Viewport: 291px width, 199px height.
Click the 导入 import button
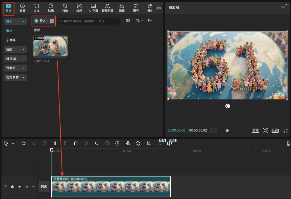click(x=40, y=21)
